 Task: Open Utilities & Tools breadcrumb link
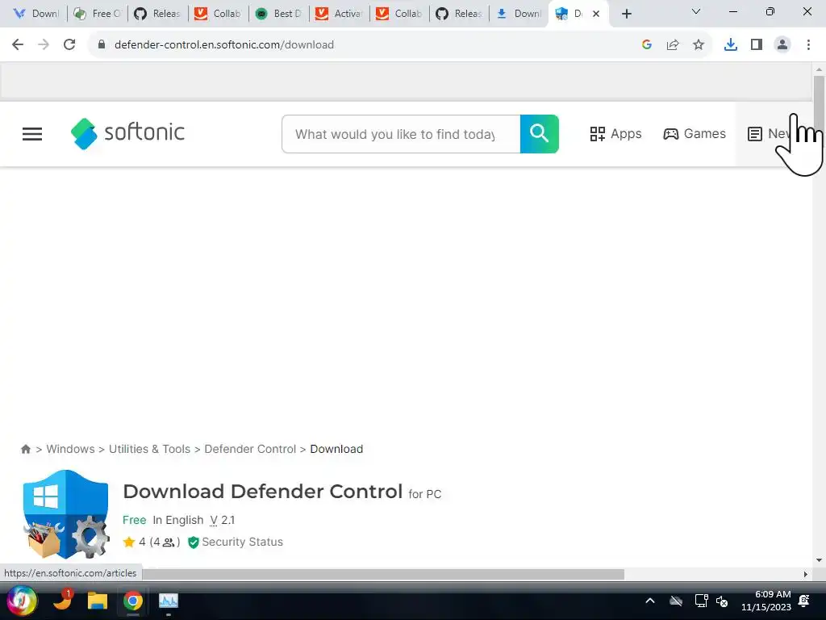[x=149, y=449]
